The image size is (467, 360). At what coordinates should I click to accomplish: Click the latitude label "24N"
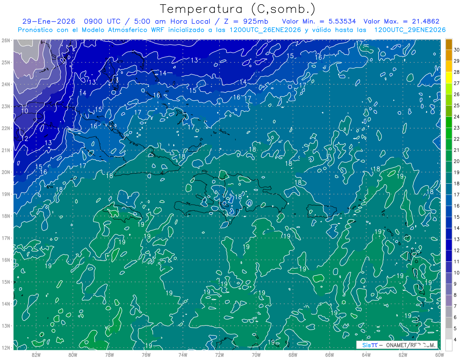pyautogui.click(x=5, y=84)
